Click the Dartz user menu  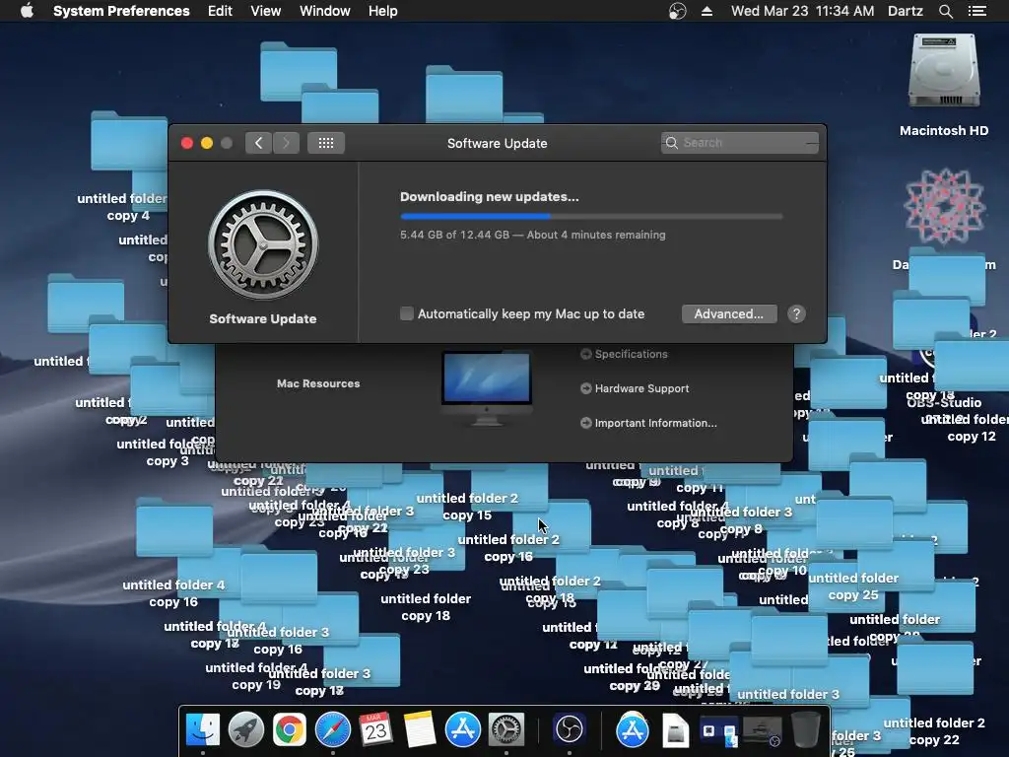(x=906, y=11)
